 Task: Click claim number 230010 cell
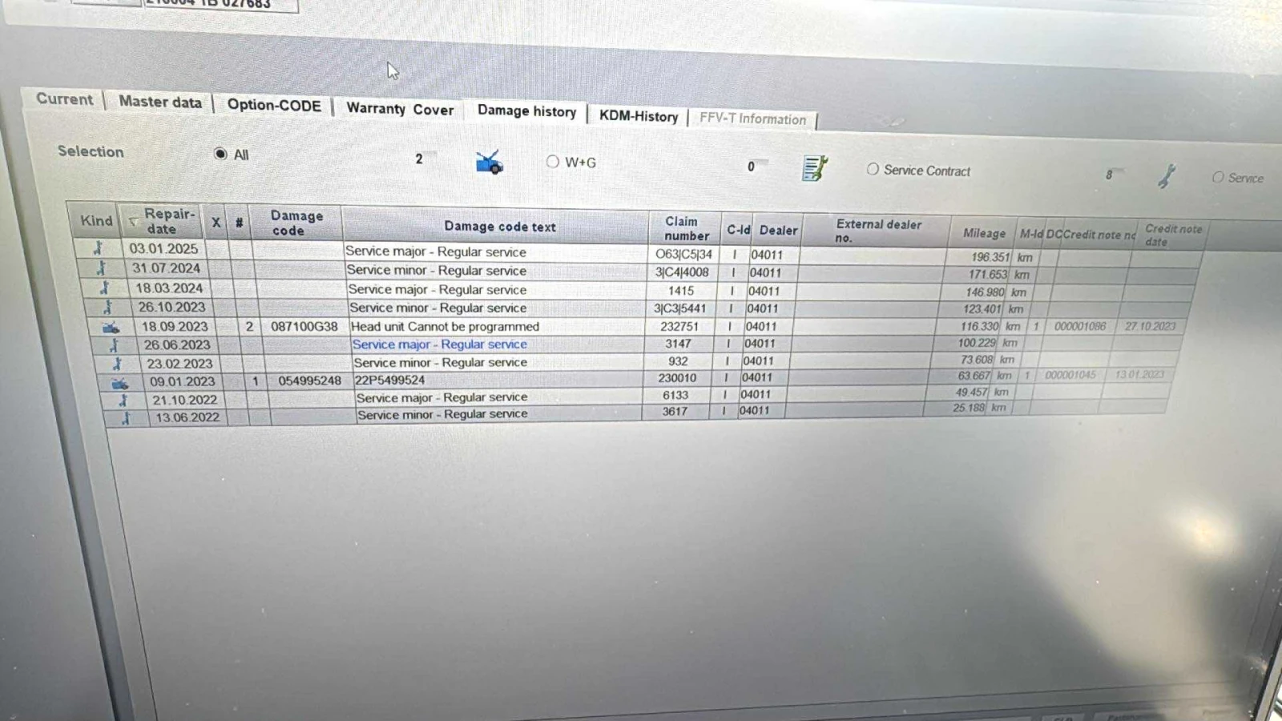(677, 378)
